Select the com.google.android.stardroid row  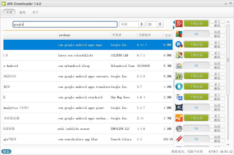[88, 97]
